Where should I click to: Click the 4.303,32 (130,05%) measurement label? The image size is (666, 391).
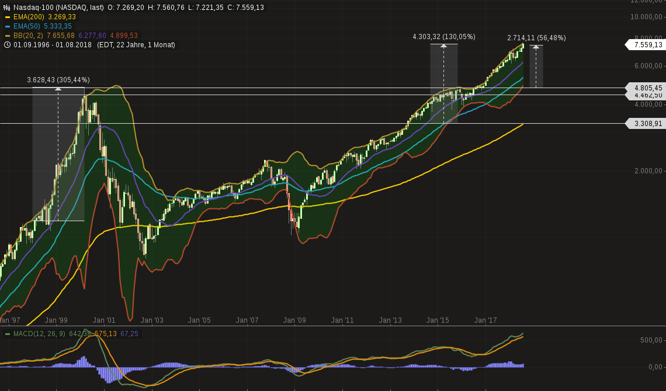tap(443, 36)
